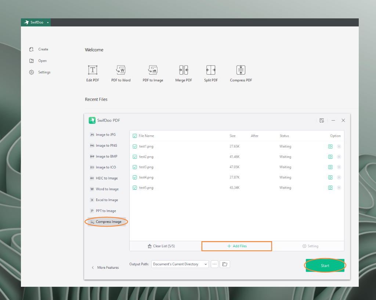Image resolution: width=376 pixels, height=300 pixels.
Task: Click the SwifDoo PDF dialog logo
Action: 92,120
